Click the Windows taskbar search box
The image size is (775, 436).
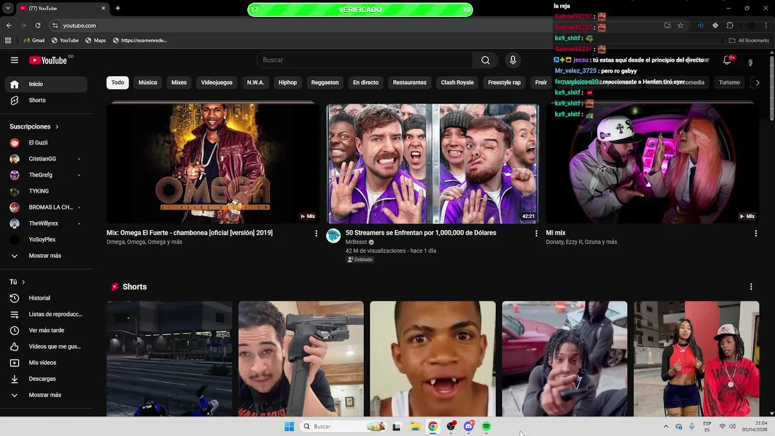(345, 426)
